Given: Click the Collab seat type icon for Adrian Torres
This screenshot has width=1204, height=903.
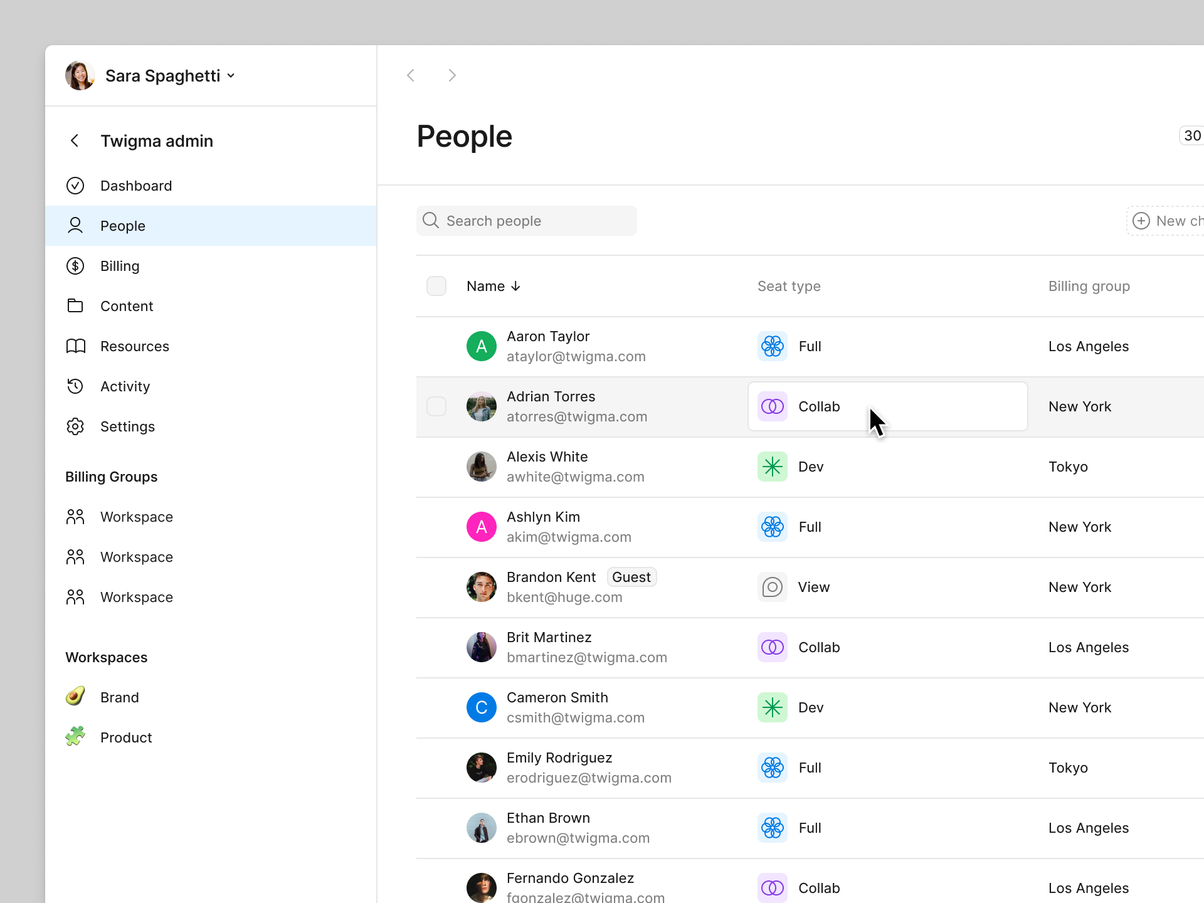Looking at the screenshot, I should [773, 406].
